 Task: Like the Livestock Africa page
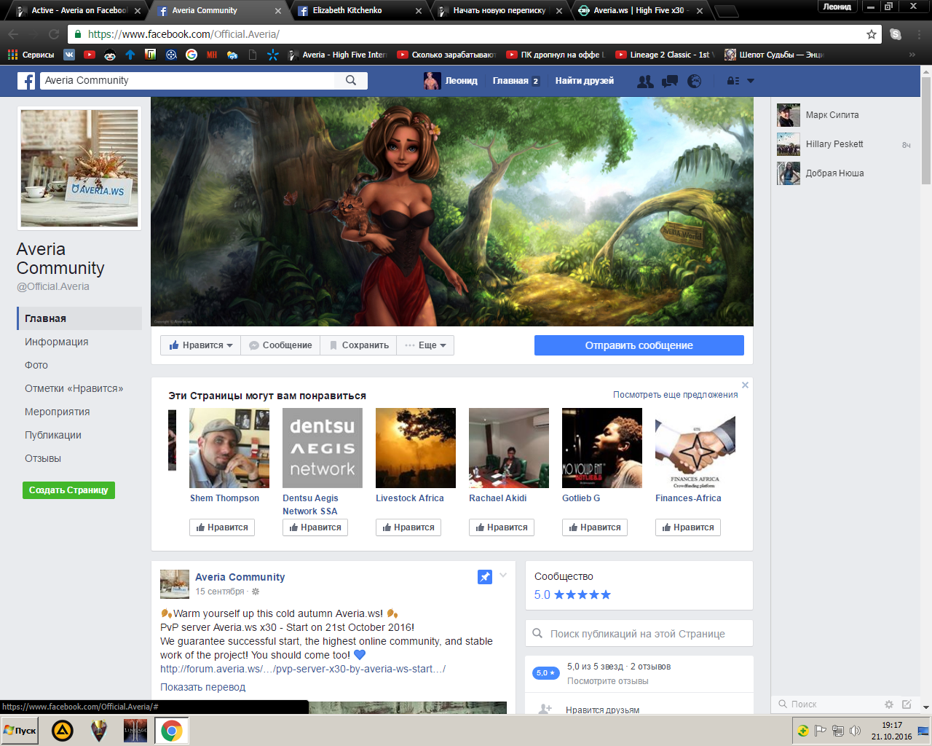coord(408,527)
